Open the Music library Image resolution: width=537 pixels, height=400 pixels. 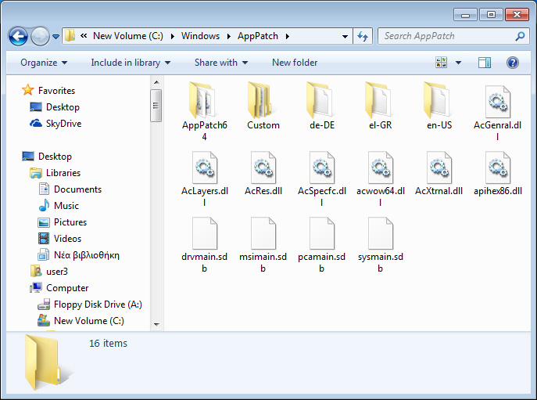[x=59, y=206]
